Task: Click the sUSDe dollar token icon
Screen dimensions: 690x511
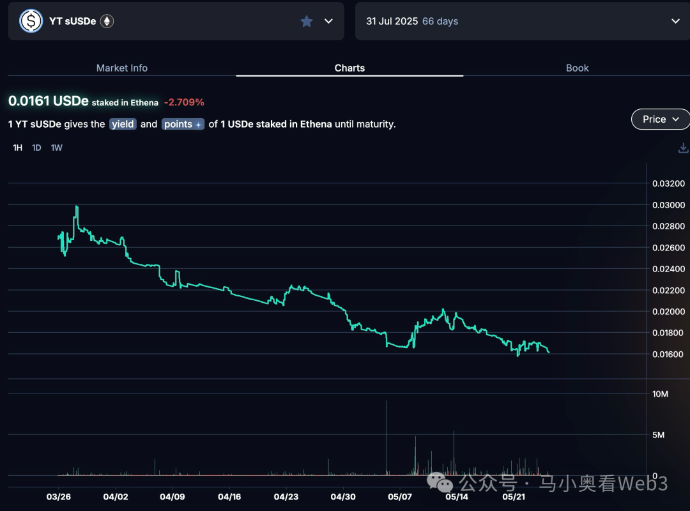Action: click(x=31, y=21)
